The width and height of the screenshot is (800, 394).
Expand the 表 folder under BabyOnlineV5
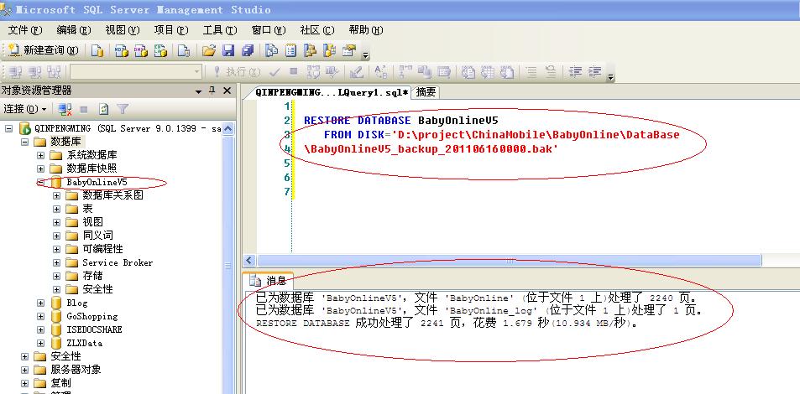(x=56, y=209)
